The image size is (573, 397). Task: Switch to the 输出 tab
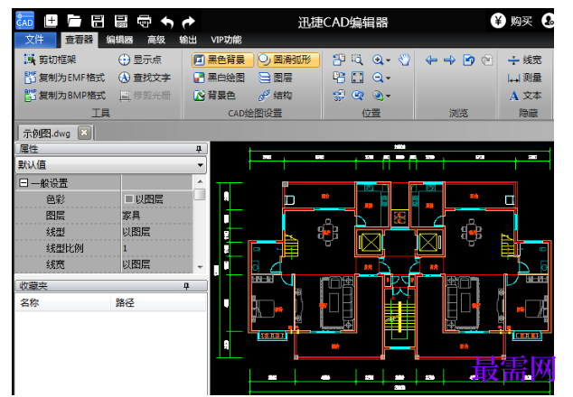[x=188, y=40]
